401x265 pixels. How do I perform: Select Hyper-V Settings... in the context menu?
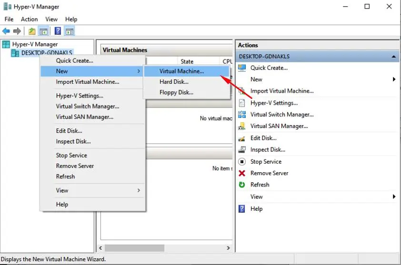tap(92, 96)
